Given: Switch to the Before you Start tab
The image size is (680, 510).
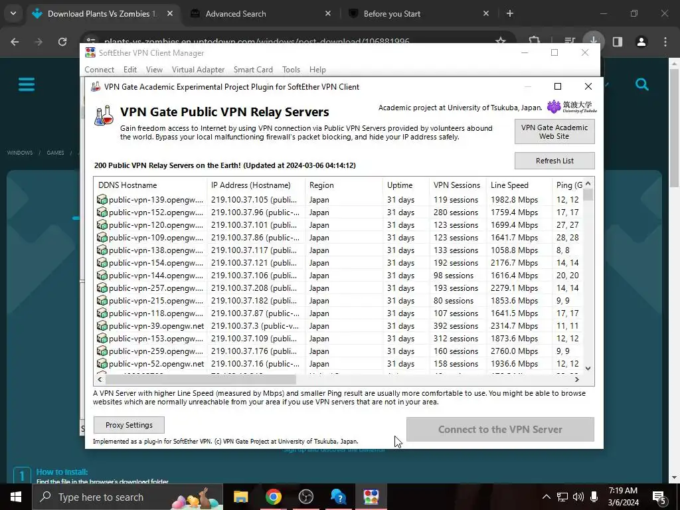Looking at the screenshot, I should (x=418, y=14).
